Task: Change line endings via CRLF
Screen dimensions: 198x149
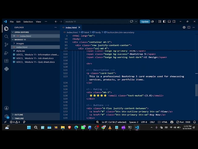Action: click(x=152, y=122)
